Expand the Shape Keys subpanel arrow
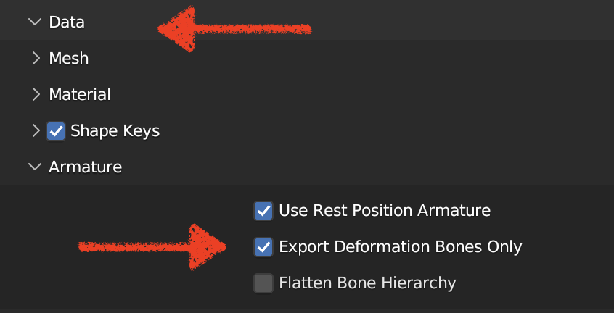This screenshot has width=614, height=313. (36, 131)
